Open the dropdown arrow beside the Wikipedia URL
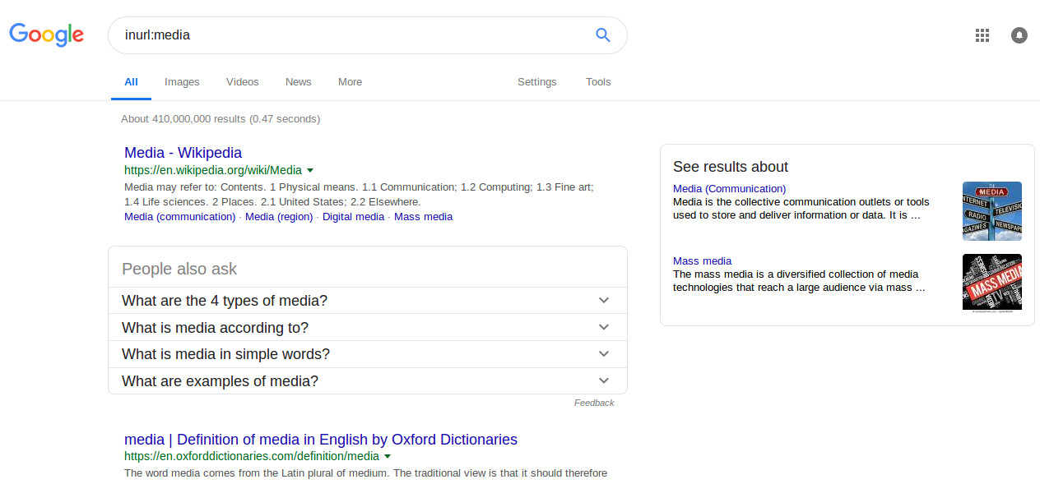1040x484 pixels. click(310, 171)
